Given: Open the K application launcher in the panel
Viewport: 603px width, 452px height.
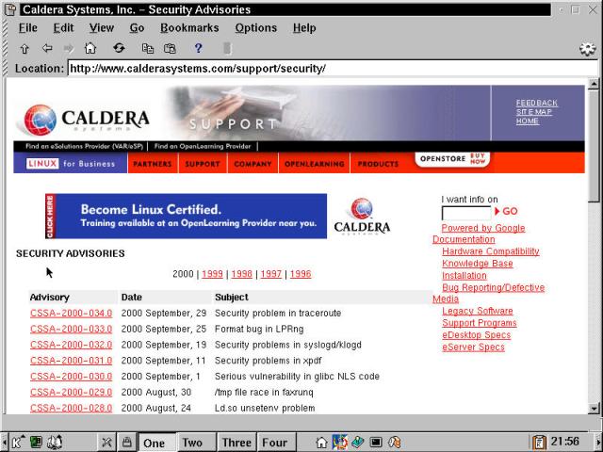Looking at the screenshot, I should (18, 443).
